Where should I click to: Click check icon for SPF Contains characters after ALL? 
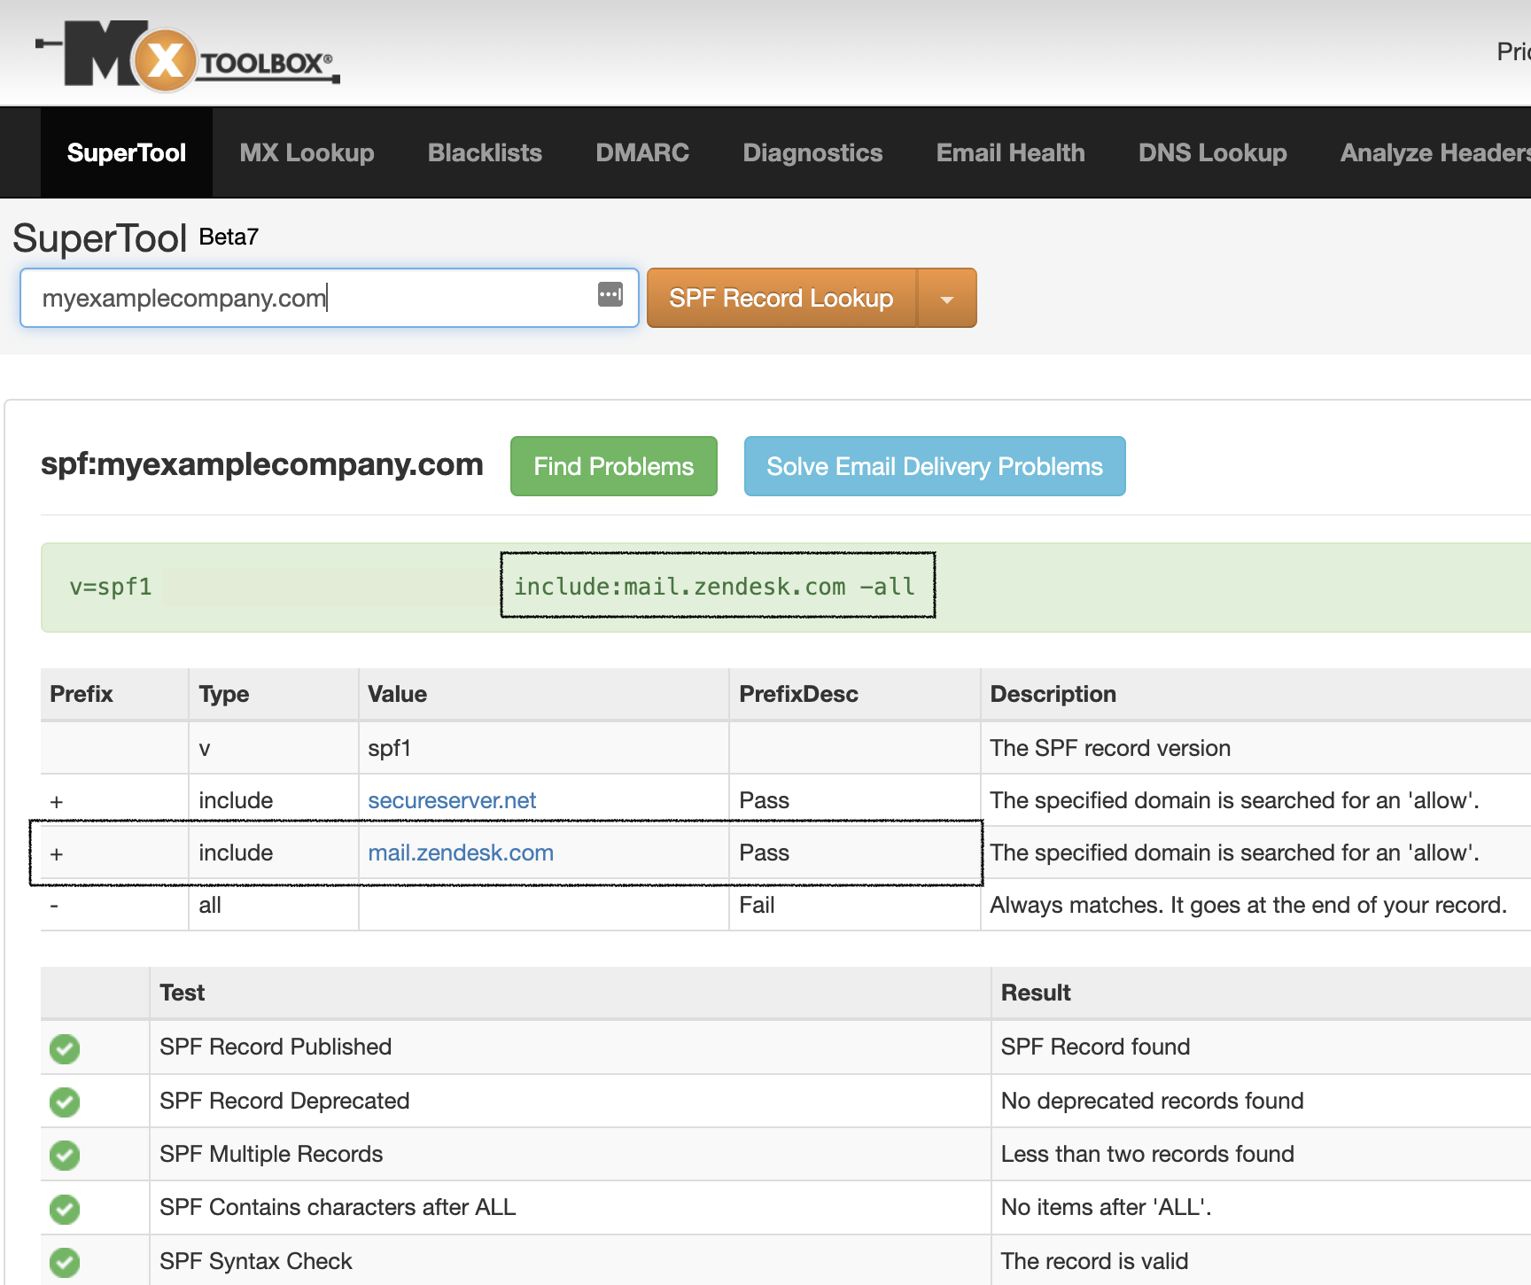tap(65, 1209)
